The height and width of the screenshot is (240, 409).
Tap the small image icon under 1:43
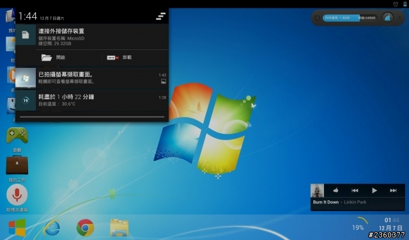[x=164, y=81]
